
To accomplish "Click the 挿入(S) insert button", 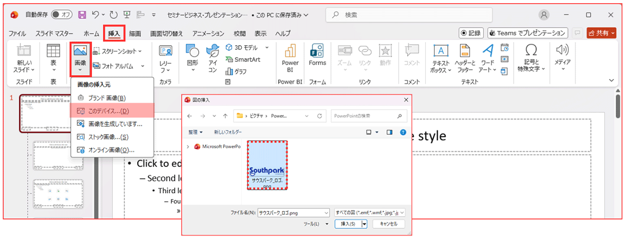I will (347, 223).
